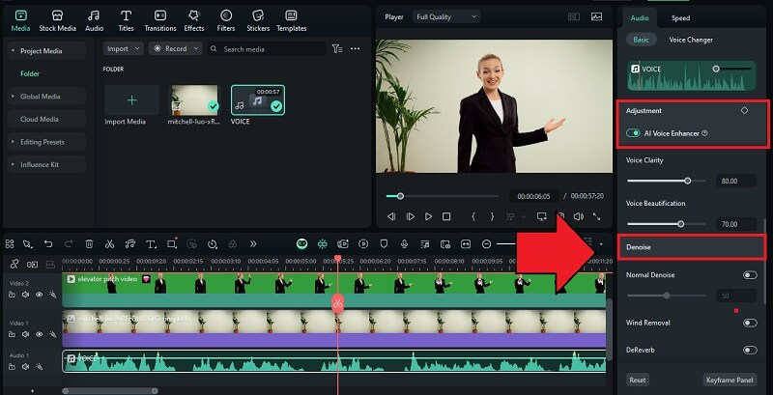Open the Filters tab
The height and width of the screenshot is (395, 773).
pyautogui.click(x=226, y=21)
